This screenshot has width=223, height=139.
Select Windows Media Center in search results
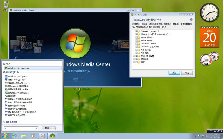point(18,68)
